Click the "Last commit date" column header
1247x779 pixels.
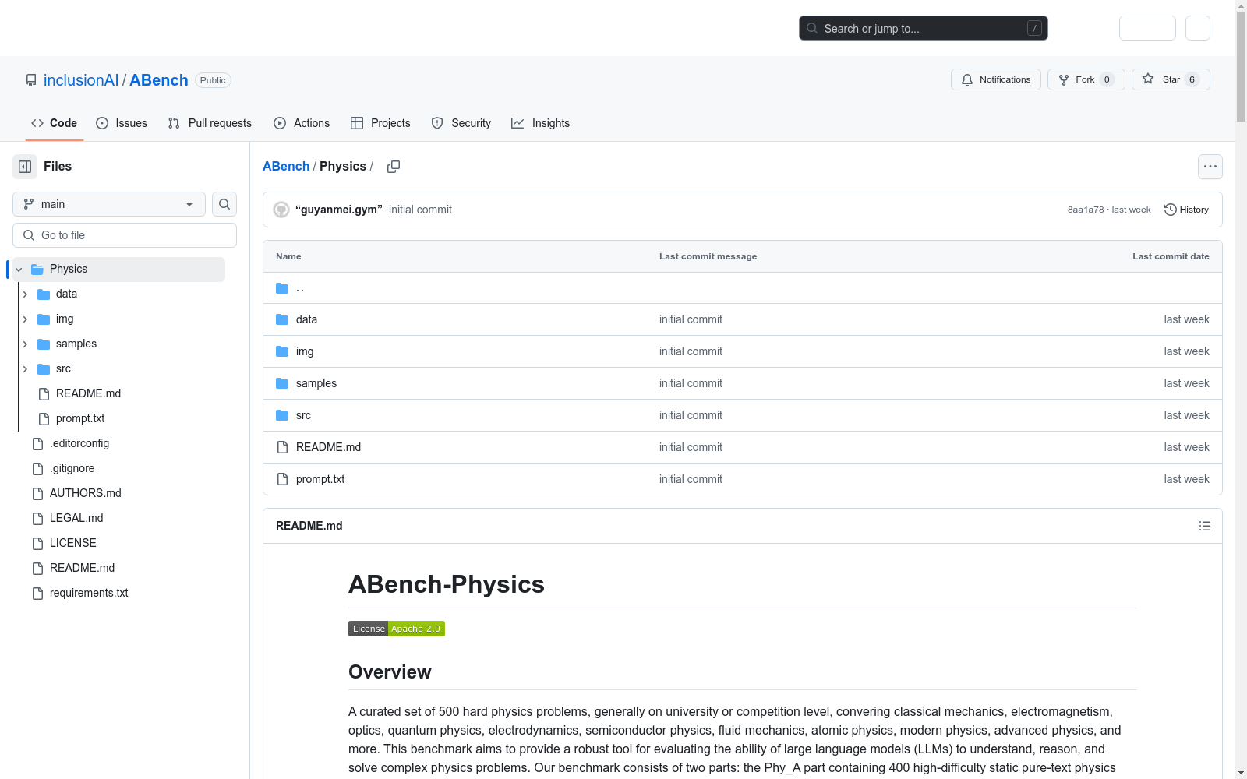click(1171, 256)
